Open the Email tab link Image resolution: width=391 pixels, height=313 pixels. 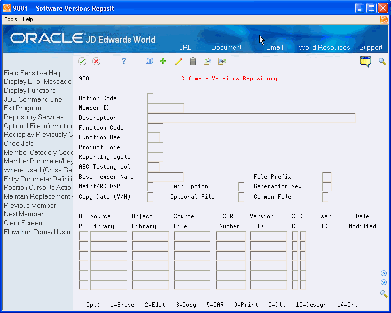click(x=275, y=47)
